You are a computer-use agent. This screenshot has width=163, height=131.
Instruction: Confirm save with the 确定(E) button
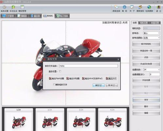pyautogui.click(x=98, y=85)
